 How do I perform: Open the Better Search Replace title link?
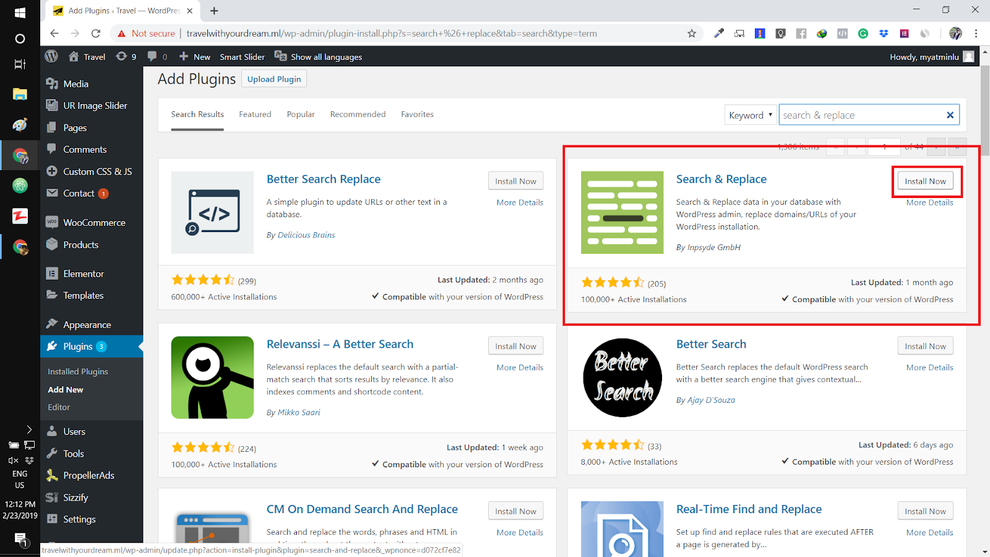tap(324, 179)
